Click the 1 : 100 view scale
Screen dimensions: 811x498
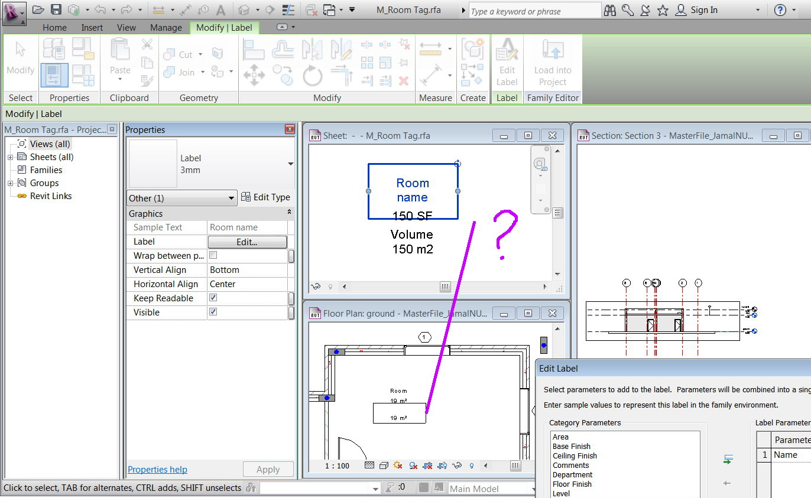(338, 466)
